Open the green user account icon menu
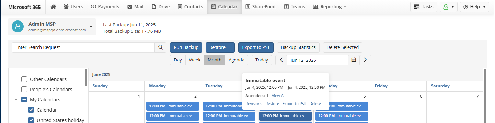495x123 pixels. point(449,7)
